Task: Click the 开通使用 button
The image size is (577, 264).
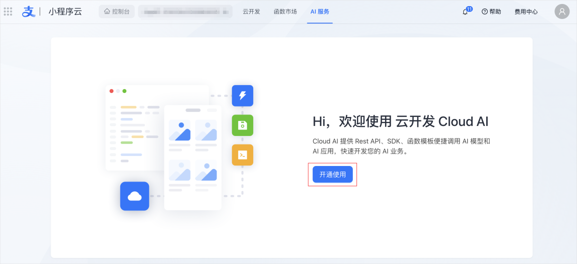Action: [333, 174]
